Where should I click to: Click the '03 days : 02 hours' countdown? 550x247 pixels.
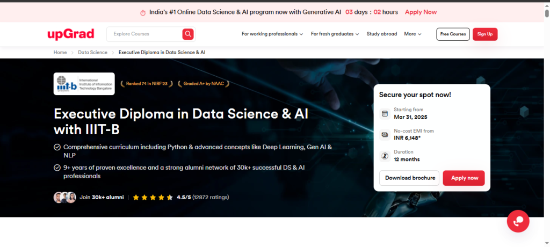(372, 12)
